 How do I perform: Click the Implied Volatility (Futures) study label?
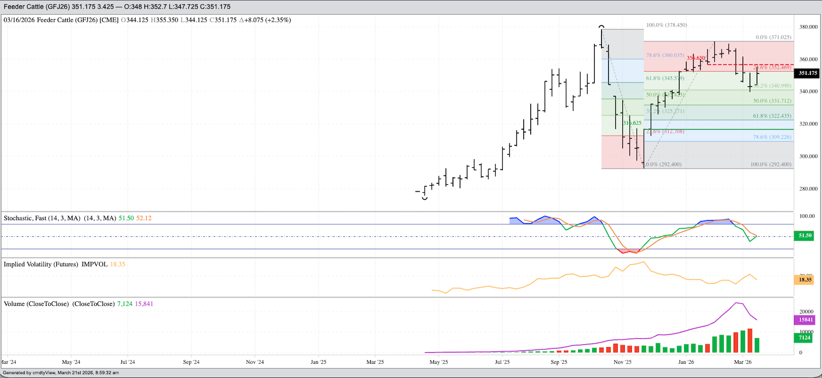tap(55, 264)
